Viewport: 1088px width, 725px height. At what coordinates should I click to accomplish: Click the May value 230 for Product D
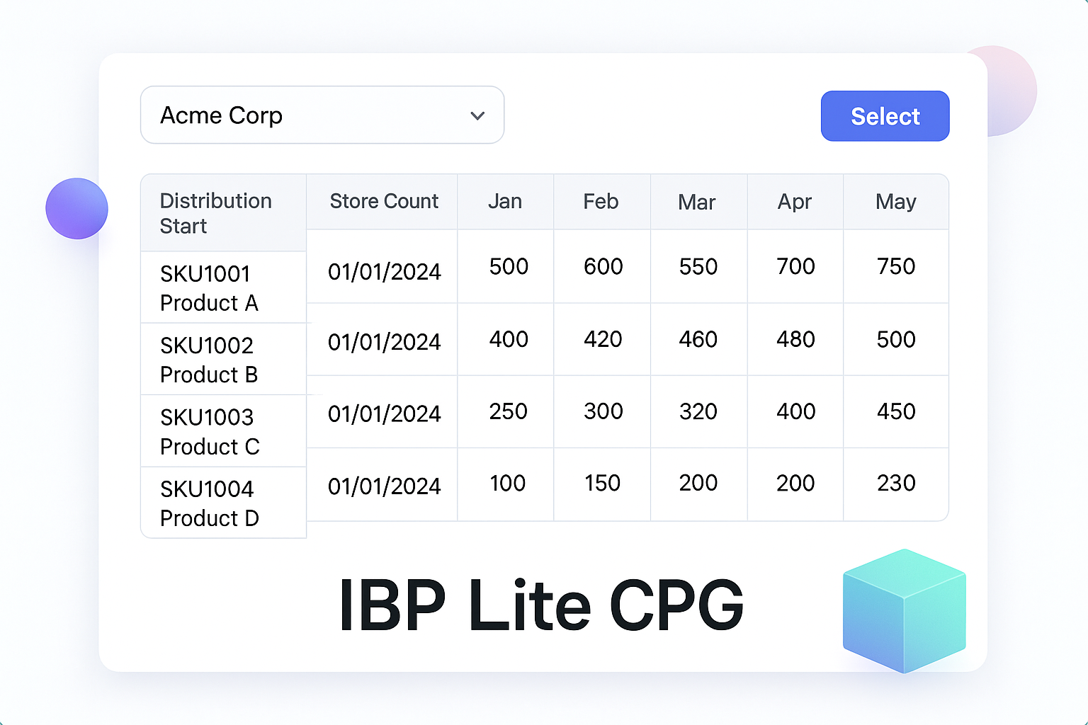(x=895, y=484)
